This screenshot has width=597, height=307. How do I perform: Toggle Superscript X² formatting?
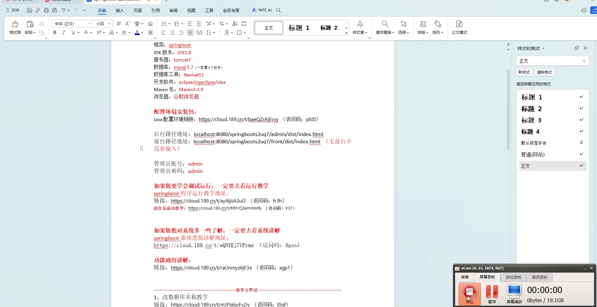click(x=99, y=32)
